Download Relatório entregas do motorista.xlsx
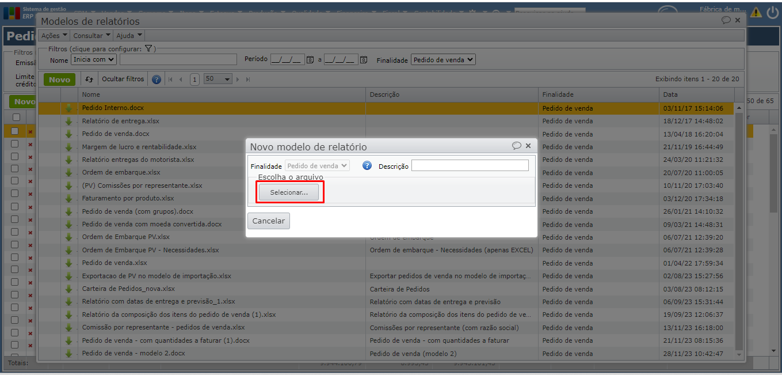Image resolution: width=782 pixels, height=375 pixels. tap(69, 160)
